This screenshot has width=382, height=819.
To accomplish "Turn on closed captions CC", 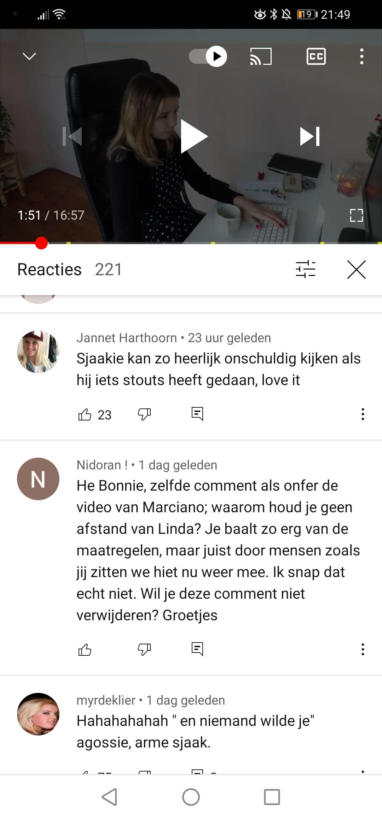I will pos(316,57).
